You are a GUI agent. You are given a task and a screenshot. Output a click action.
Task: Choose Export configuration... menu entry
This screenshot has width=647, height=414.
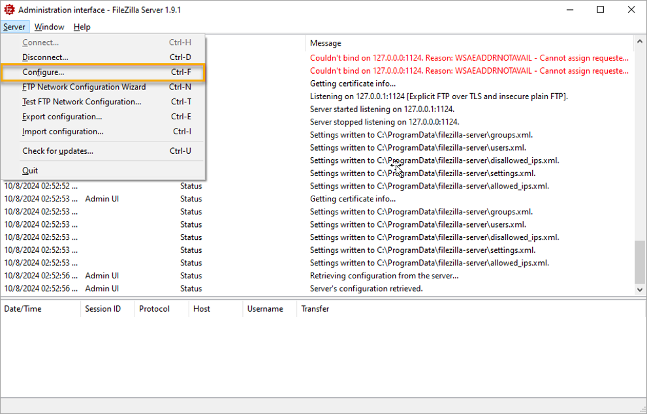[x=103, y=117]
